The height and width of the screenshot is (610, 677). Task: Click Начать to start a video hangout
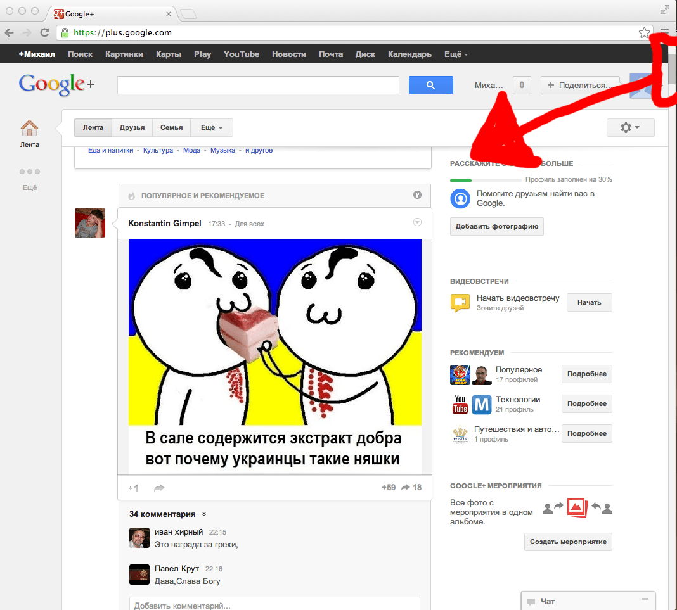[x=589, y=302]
